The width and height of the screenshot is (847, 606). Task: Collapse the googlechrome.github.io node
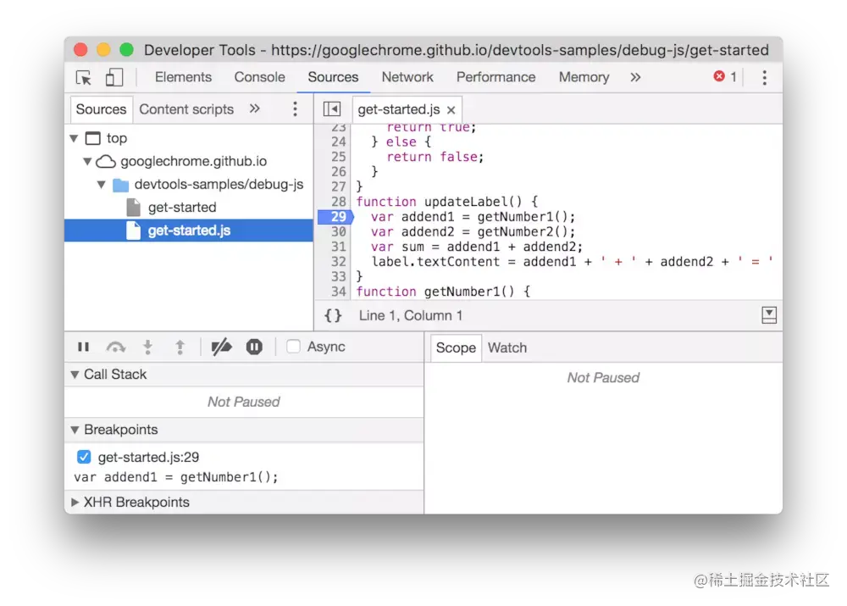click(87, 162)
